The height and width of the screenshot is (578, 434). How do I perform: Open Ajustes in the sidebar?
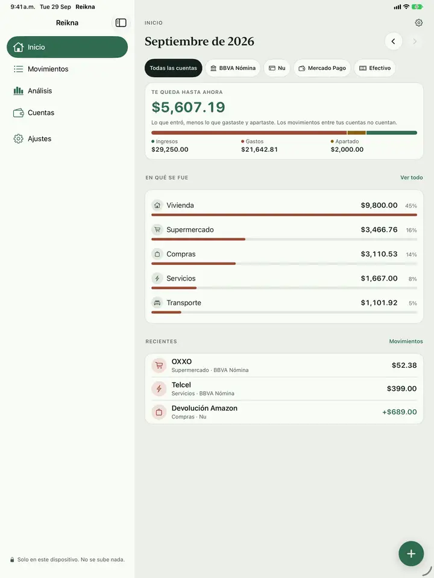pyautogui.click(x=67, y=138)
